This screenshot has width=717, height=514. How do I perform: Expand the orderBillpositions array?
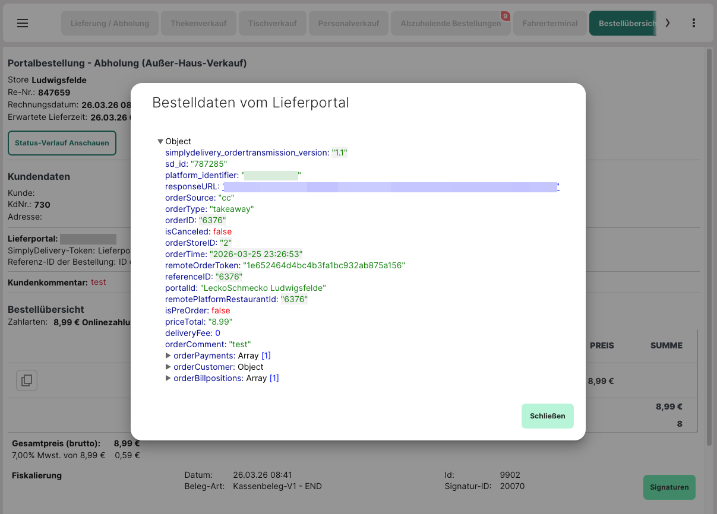pyautogui.click(x=168, y=378)
